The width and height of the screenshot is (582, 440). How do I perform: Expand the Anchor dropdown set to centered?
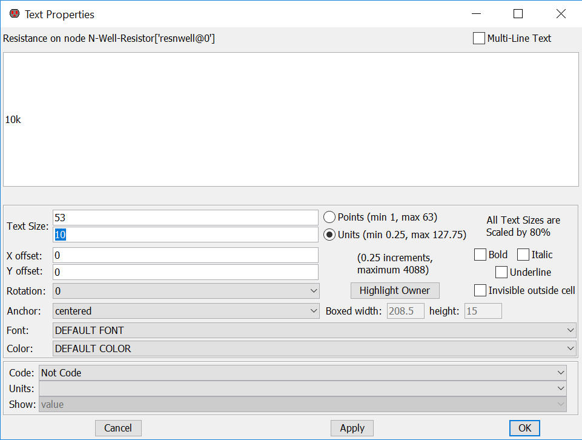coord(186,311)
